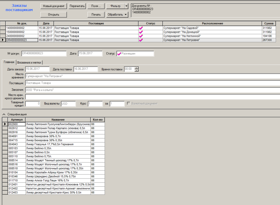Viewport: 280px width, 205px height.
Task: Increase Время поставки with up spinner arrow
Action: click(x=137, y=68)
